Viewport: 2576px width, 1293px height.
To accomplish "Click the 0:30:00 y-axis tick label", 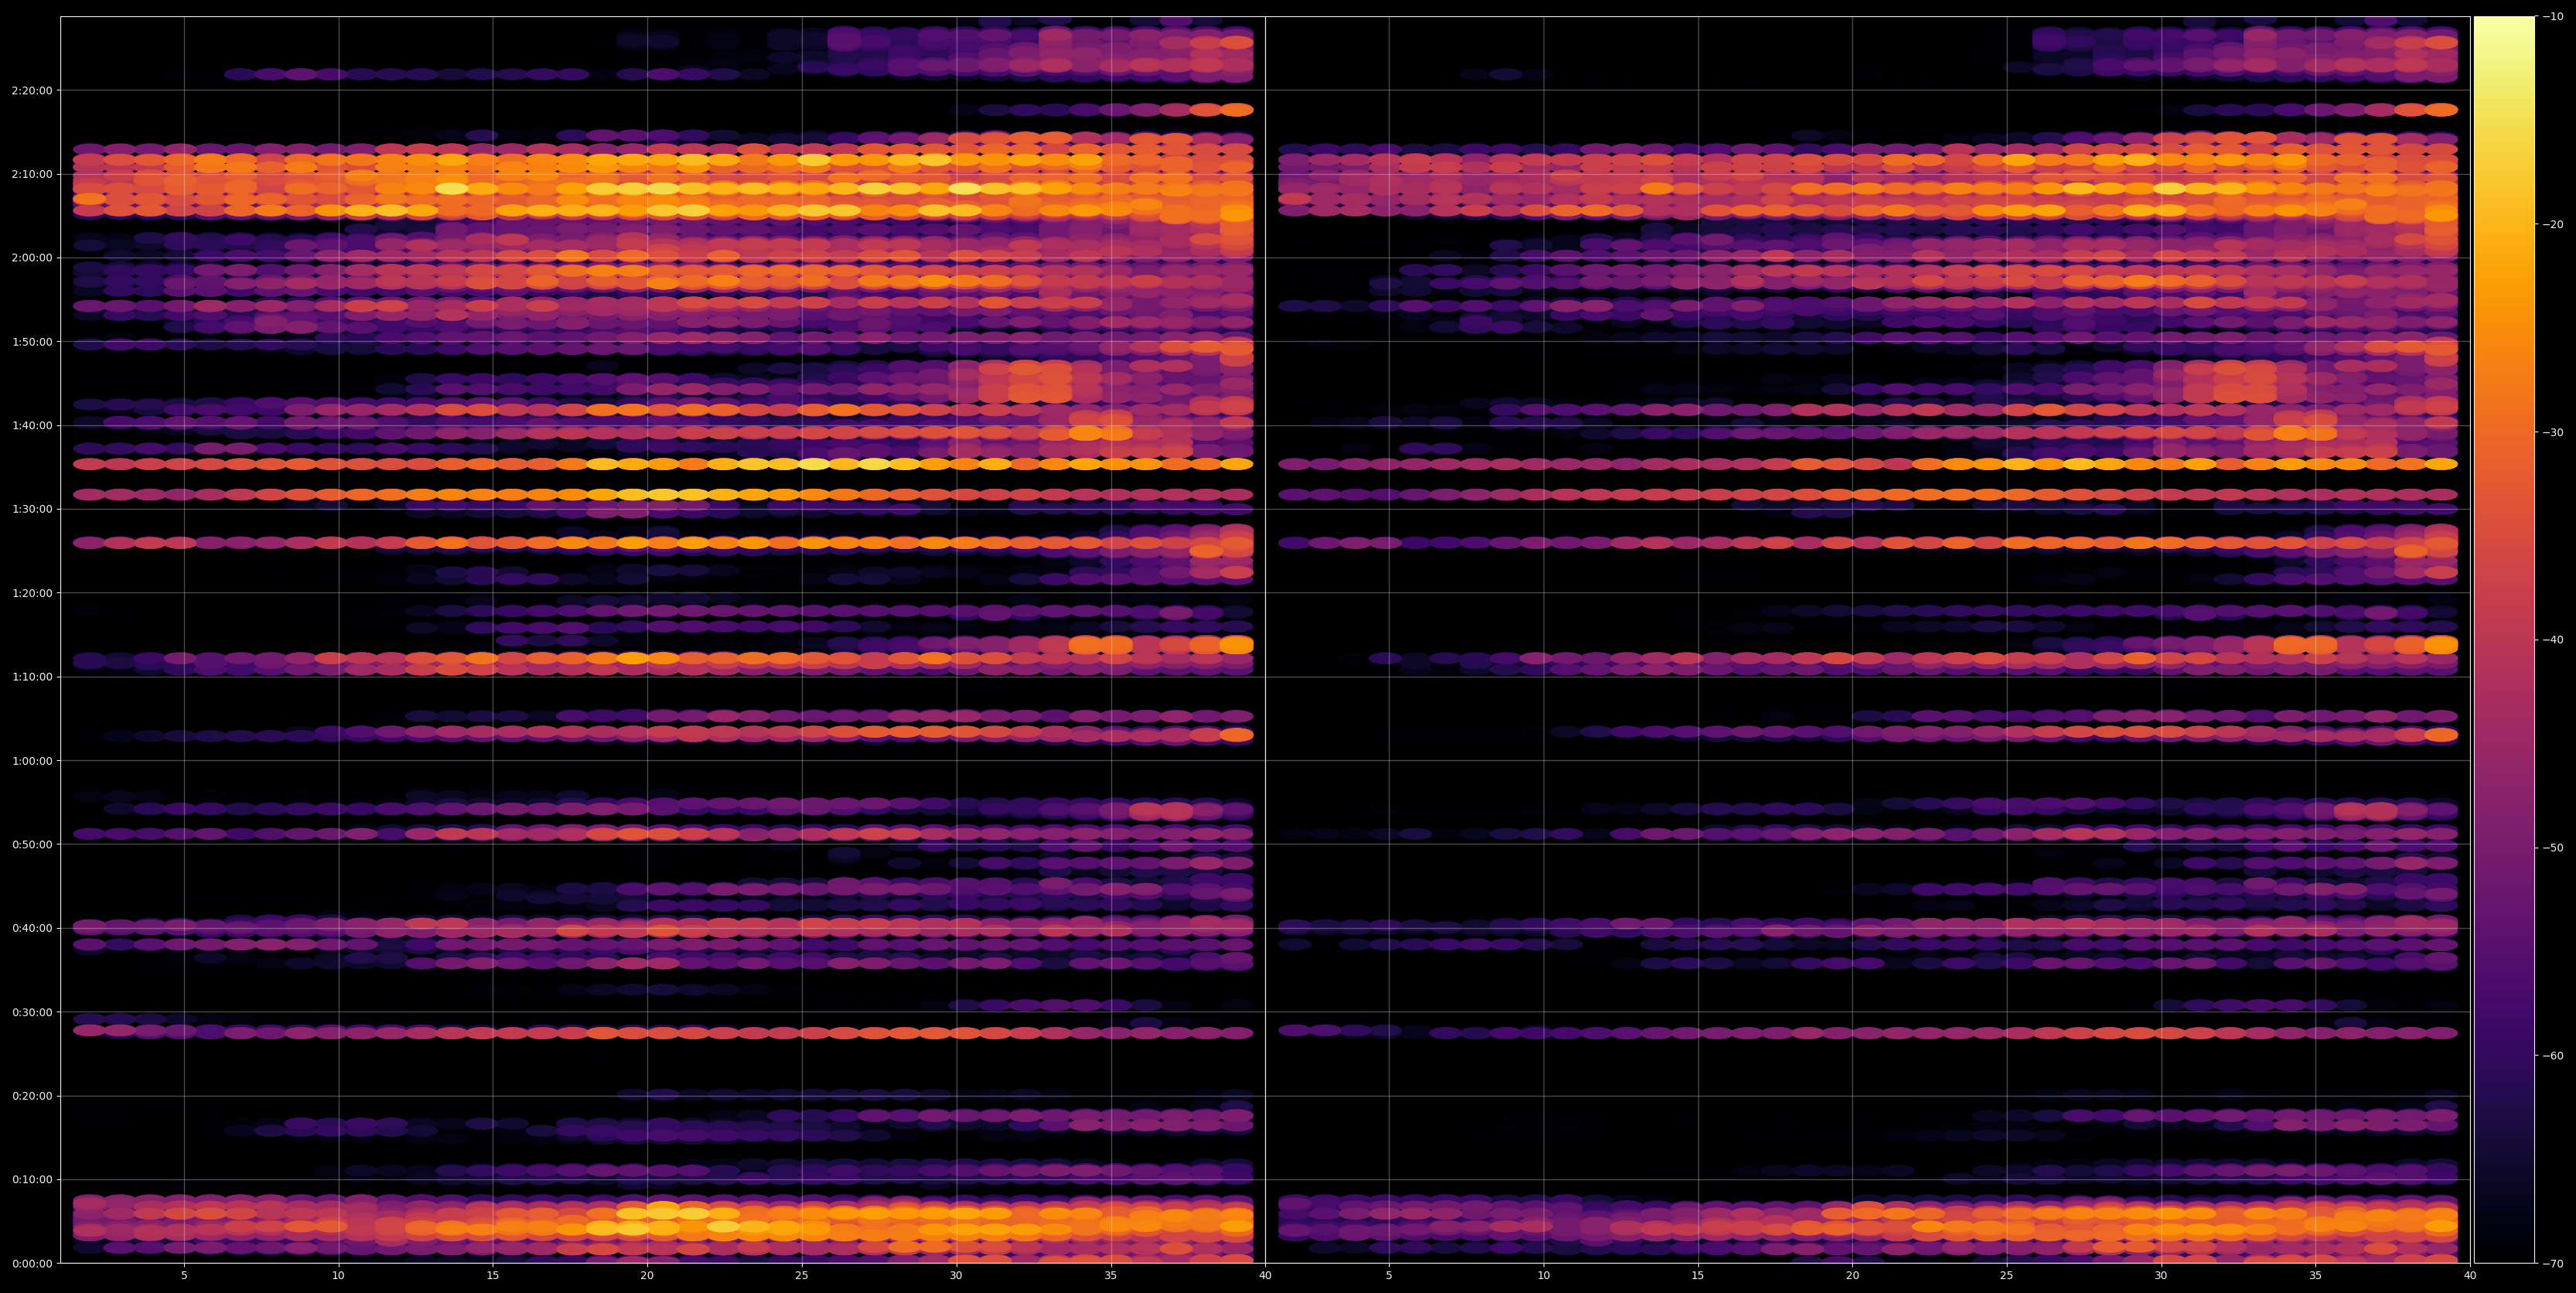I will point(32,1012).
